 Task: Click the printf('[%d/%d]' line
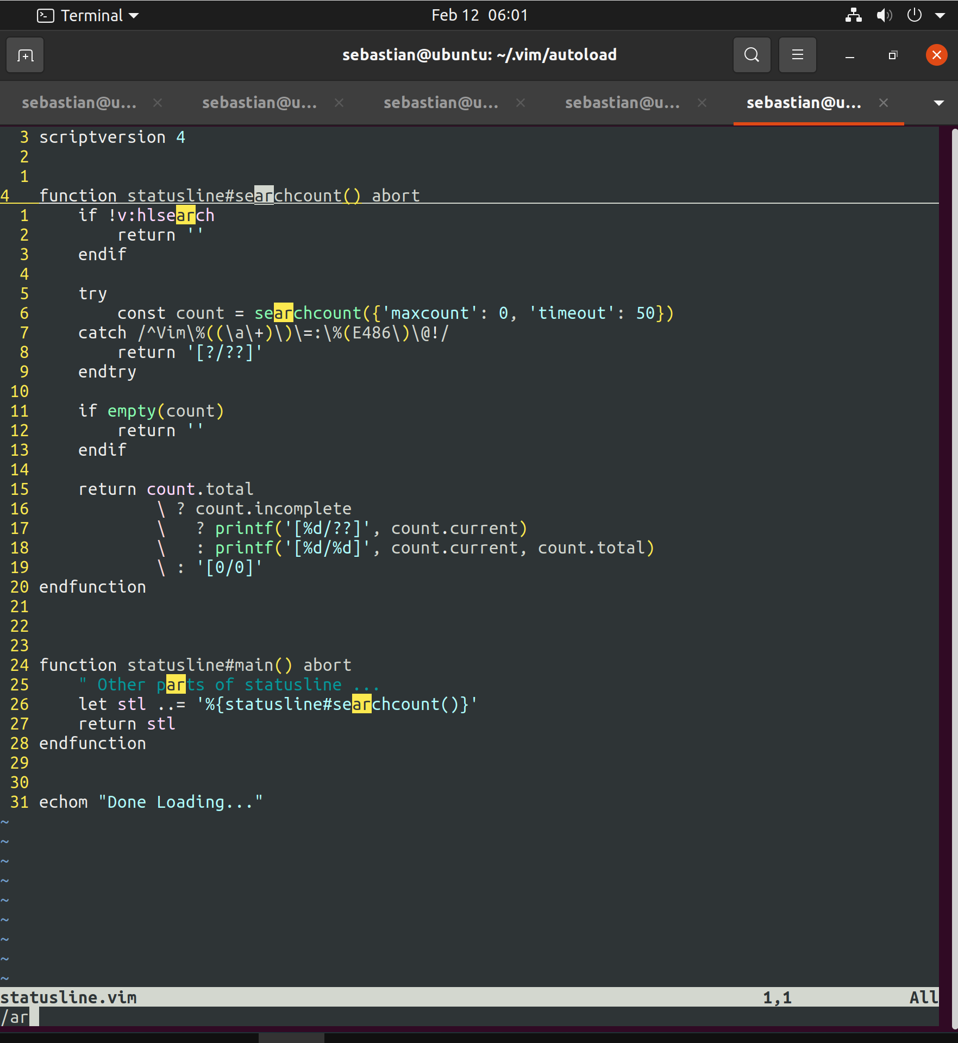pos(405,548)
